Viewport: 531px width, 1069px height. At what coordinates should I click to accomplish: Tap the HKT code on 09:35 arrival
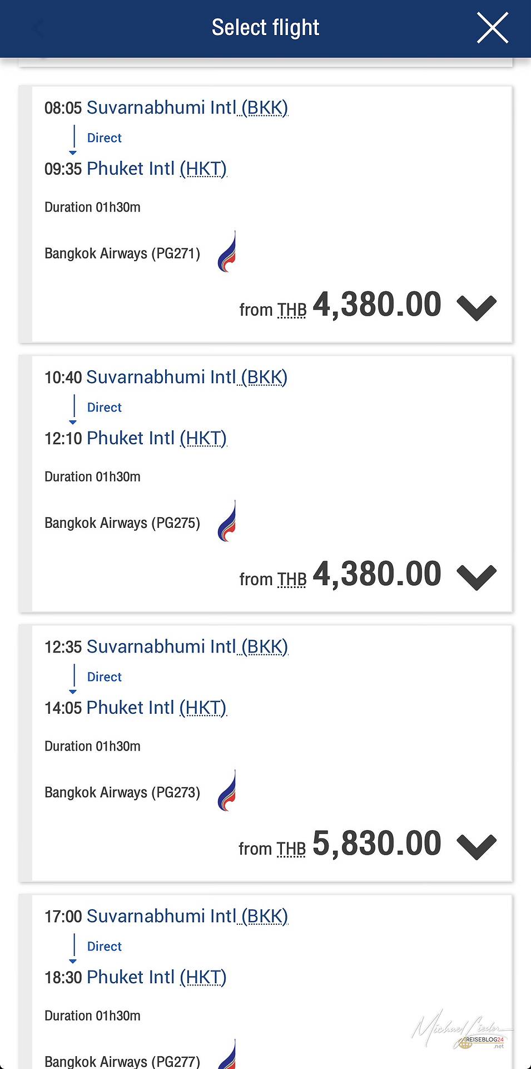204,169
